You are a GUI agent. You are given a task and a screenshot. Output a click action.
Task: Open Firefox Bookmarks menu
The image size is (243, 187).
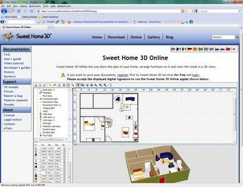tap(35, 6)
